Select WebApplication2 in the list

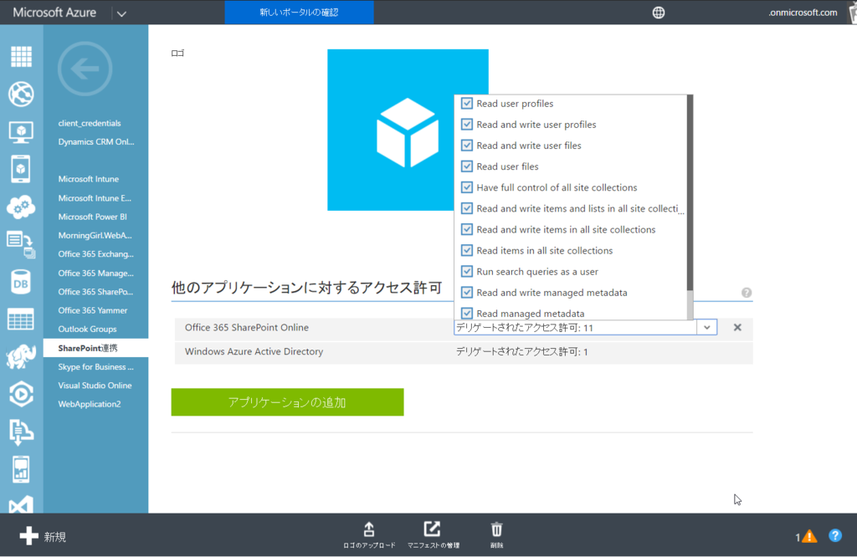tap(90, 404)
